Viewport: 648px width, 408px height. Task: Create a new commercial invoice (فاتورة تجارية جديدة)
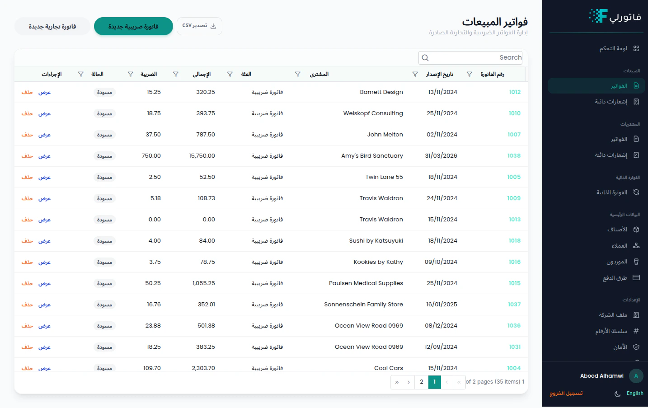[x=52, y=26]
